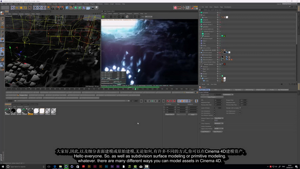This screenshot has width=300, height=169.
Task: Select the Move tool cross icon
Action: (x=17, y=8)
